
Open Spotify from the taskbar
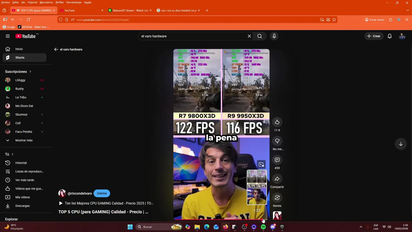(x=263, y=227)
